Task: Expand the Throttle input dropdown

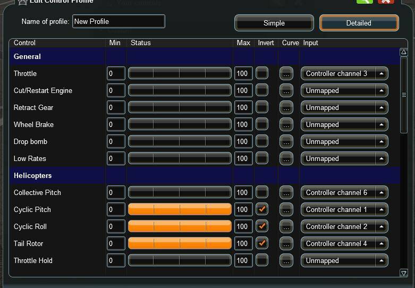Action: 344,74
